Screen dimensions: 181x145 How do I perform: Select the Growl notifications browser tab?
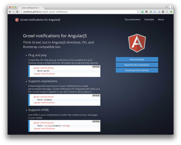31,8
